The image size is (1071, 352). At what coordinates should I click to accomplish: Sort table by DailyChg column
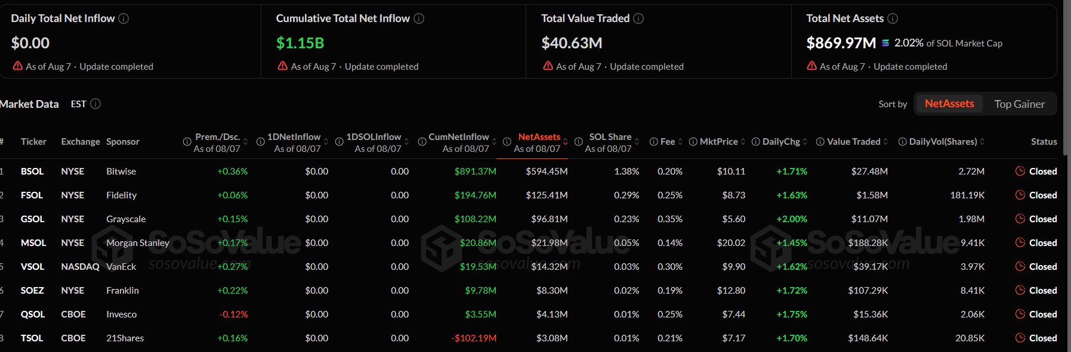coord(780,142)
